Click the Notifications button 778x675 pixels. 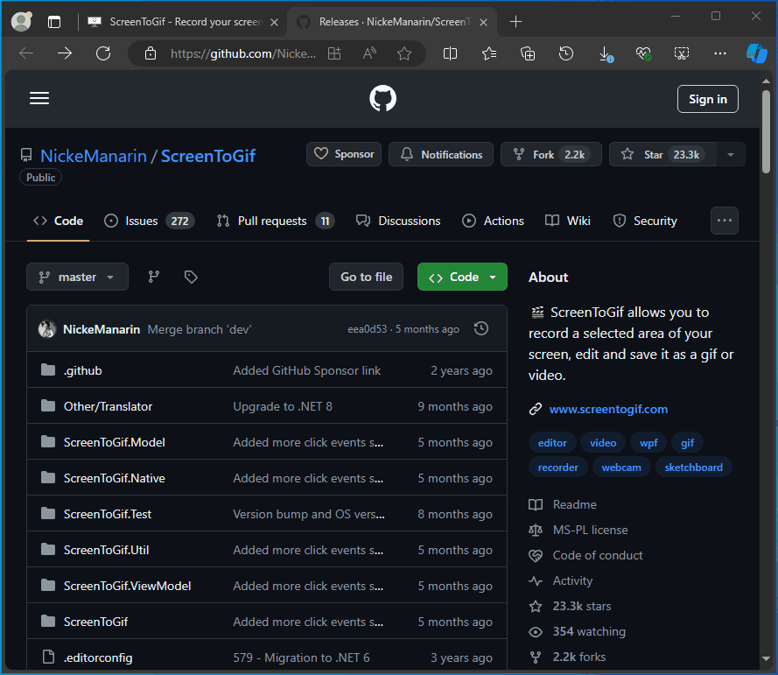tap(441, 154)
